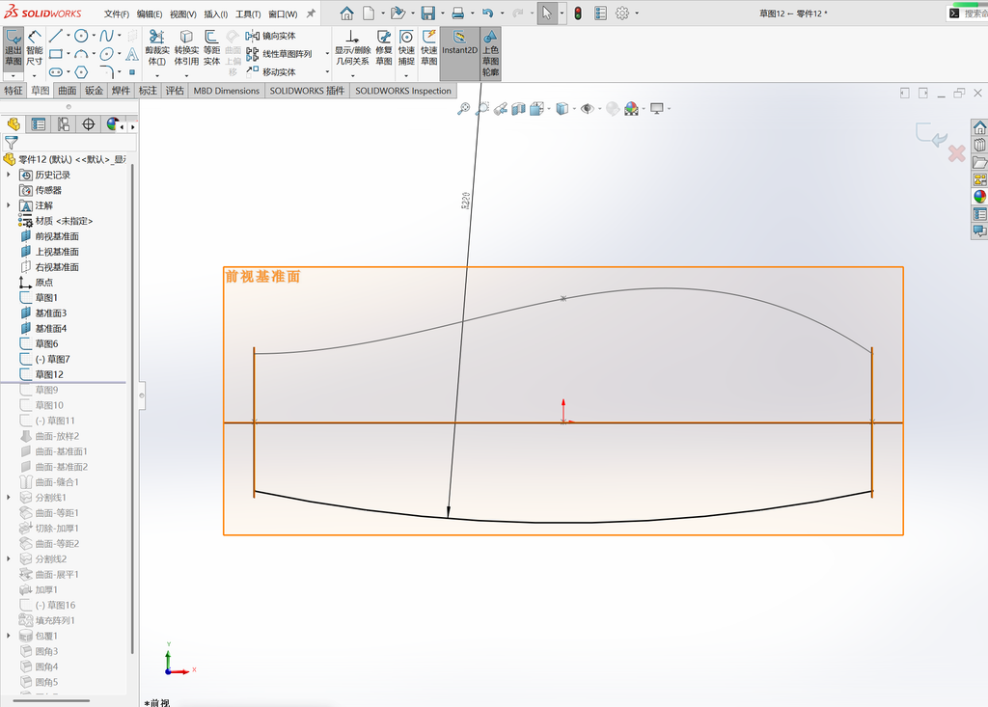Click the 线性草图阵列 linear pattern tool

coord(279,54)
